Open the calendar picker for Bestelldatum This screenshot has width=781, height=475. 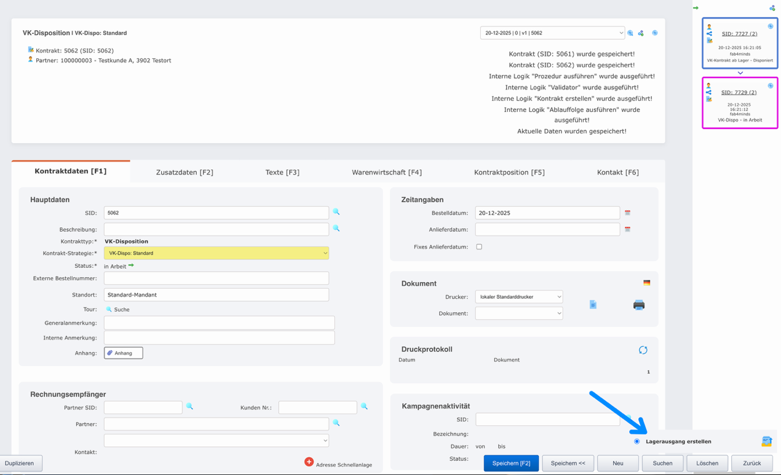(x=628, y=213)
